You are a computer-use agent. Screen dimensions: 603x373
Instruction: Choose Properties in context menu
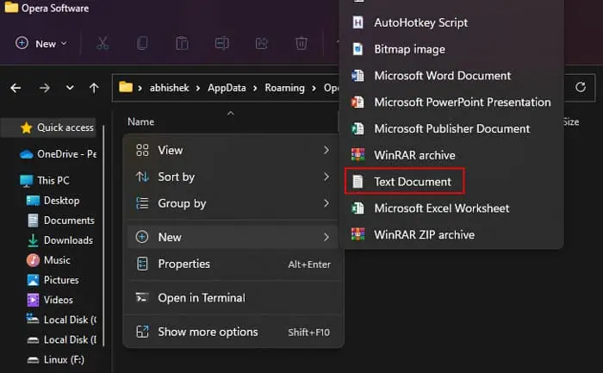click(233, 264)
